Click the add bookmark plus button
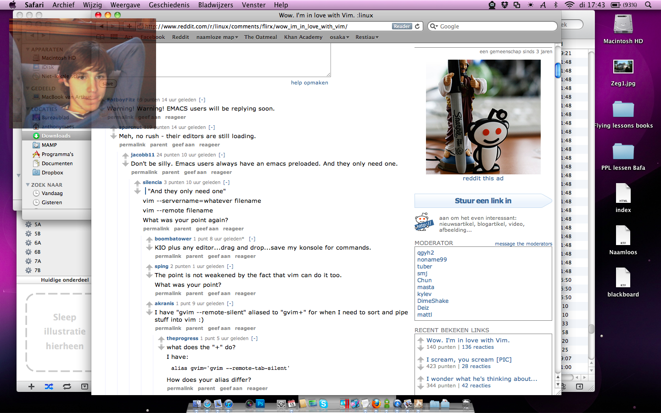 click(x=129, y=26)
